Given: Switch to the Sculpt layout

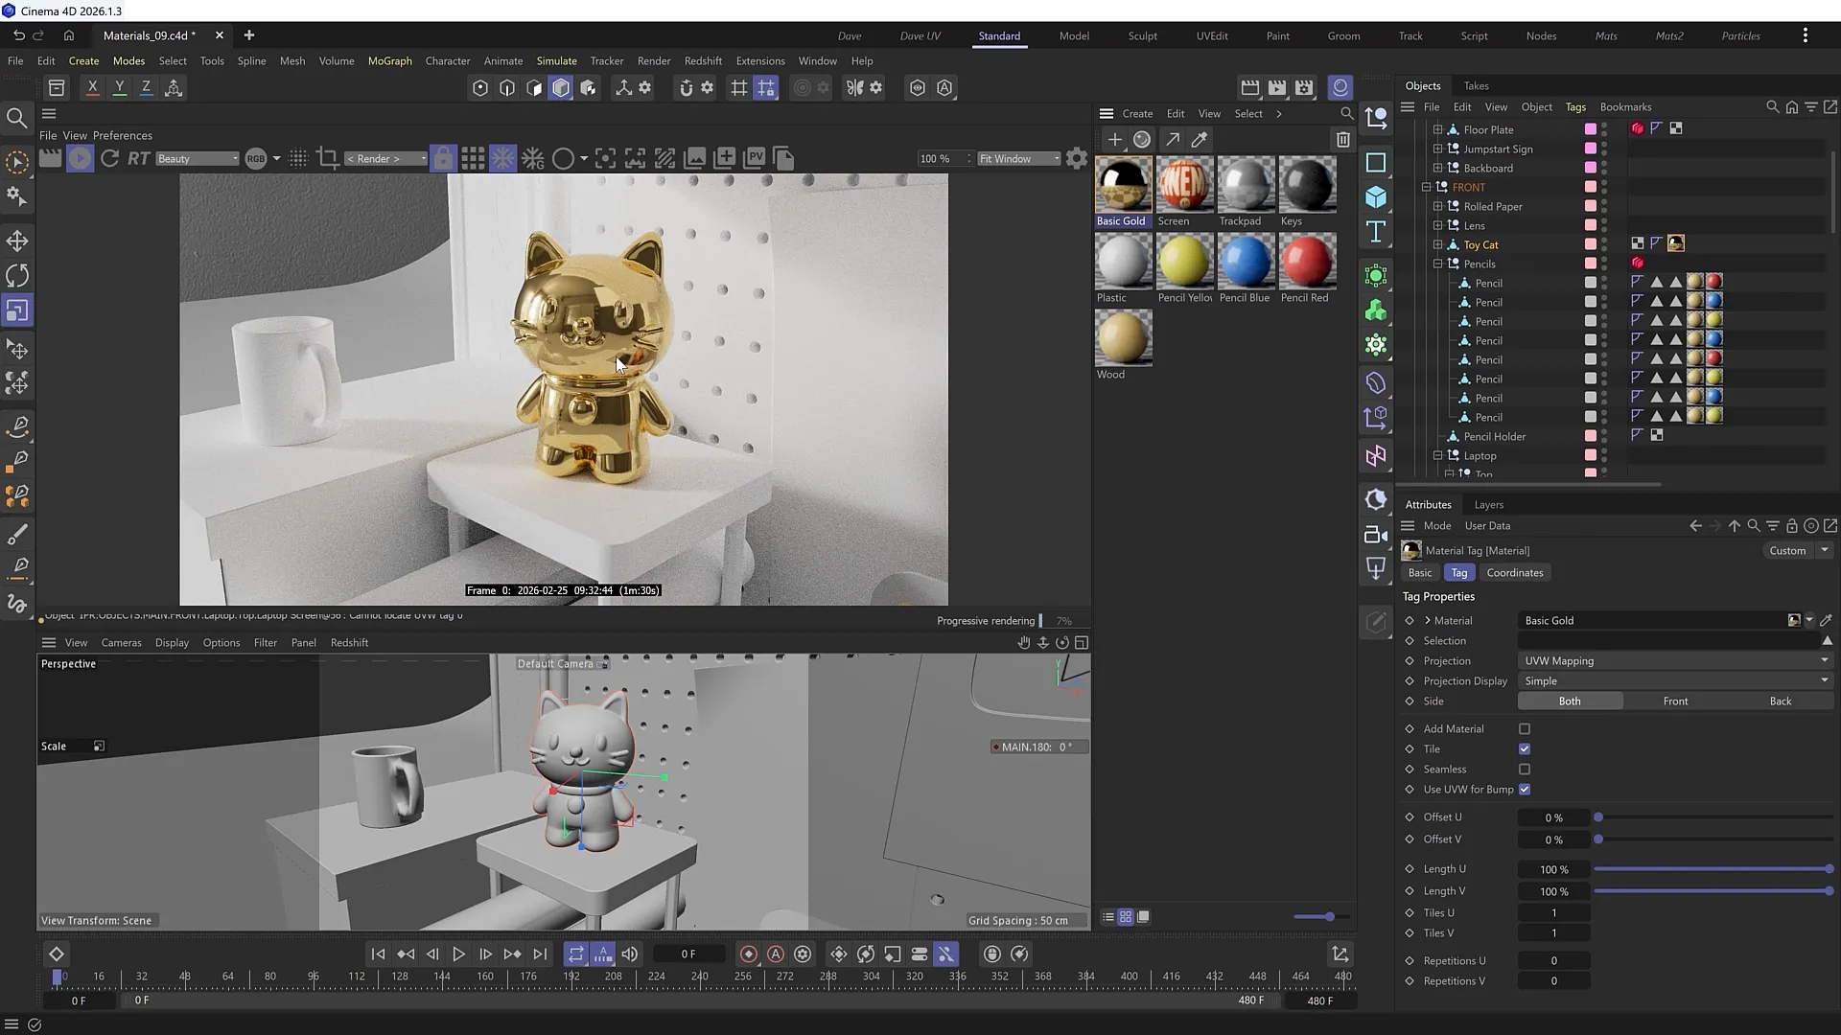Looking at the screenshot, I should (1142, 35).
